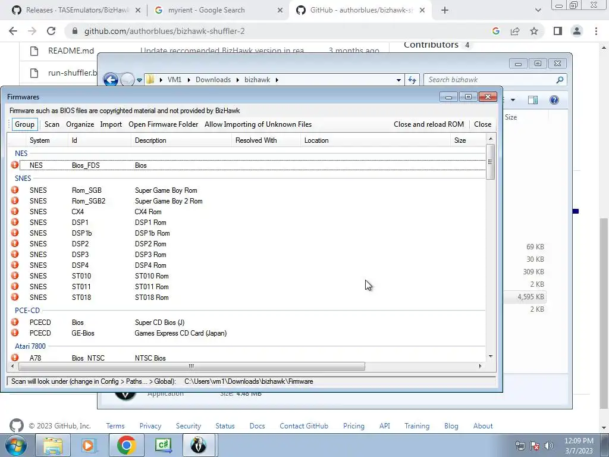The width and height of the screenshot is (609, 457).
Task: Switch to Chrome in the taskbar
Action: [x=126, y=445]
